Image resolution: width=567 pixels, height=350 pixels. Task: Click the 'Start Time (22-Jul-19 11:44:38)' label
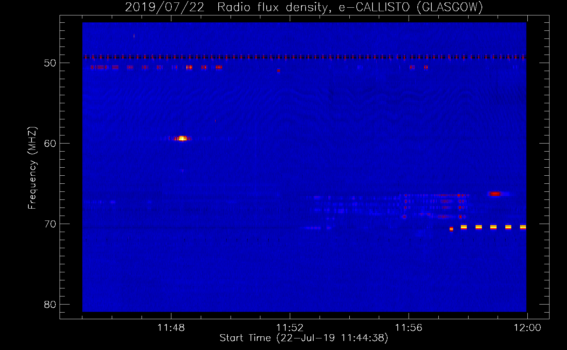[304, 338]
